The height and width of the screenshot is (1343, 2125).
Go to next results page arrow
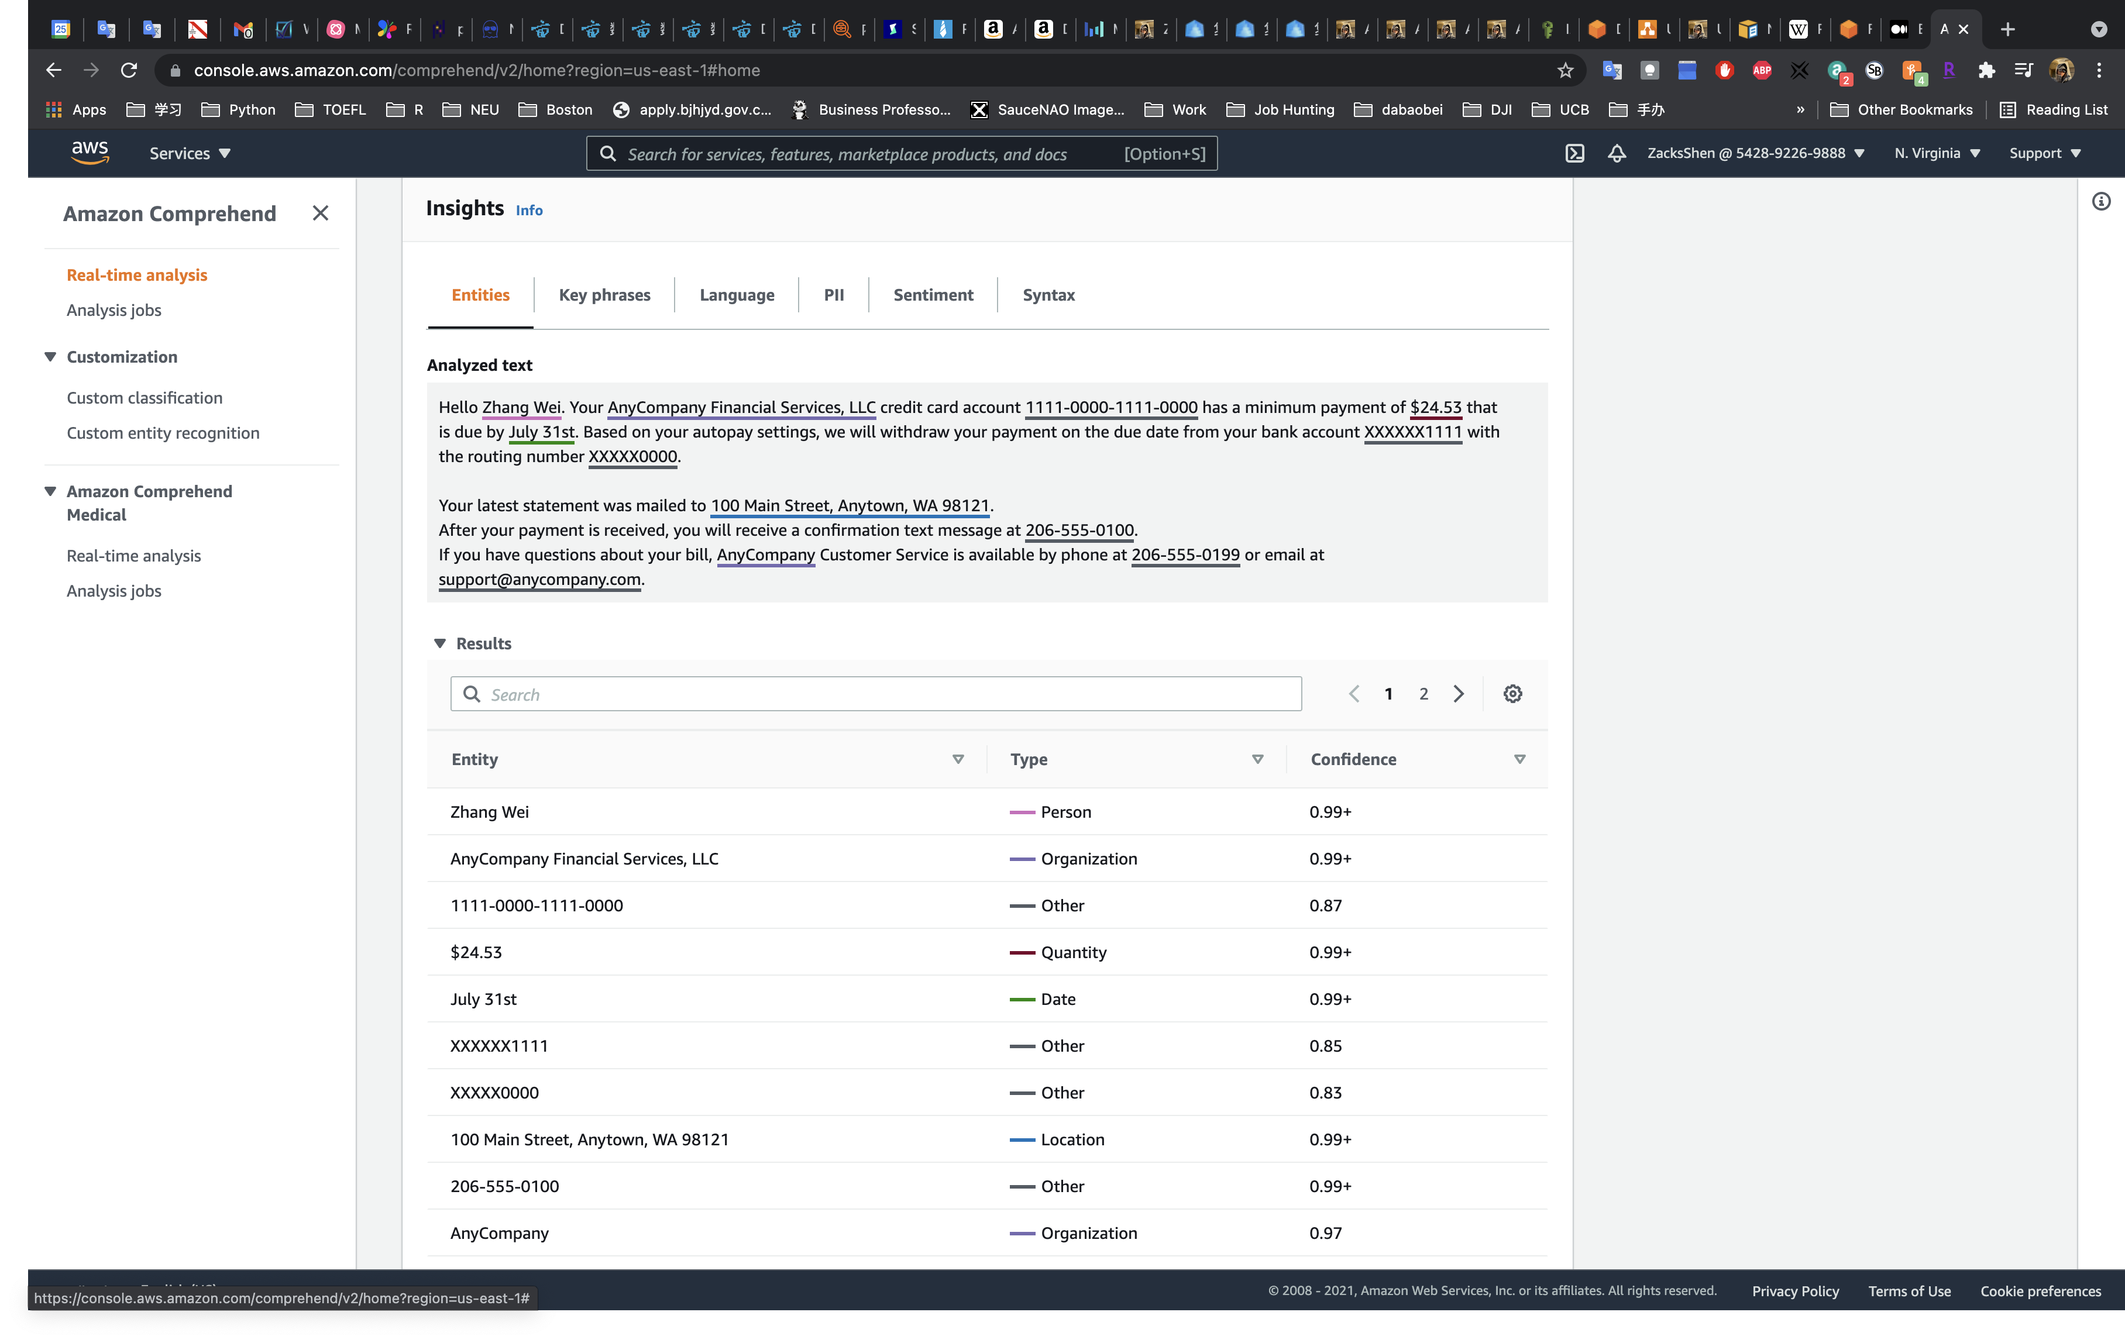tap(1459, 694)
